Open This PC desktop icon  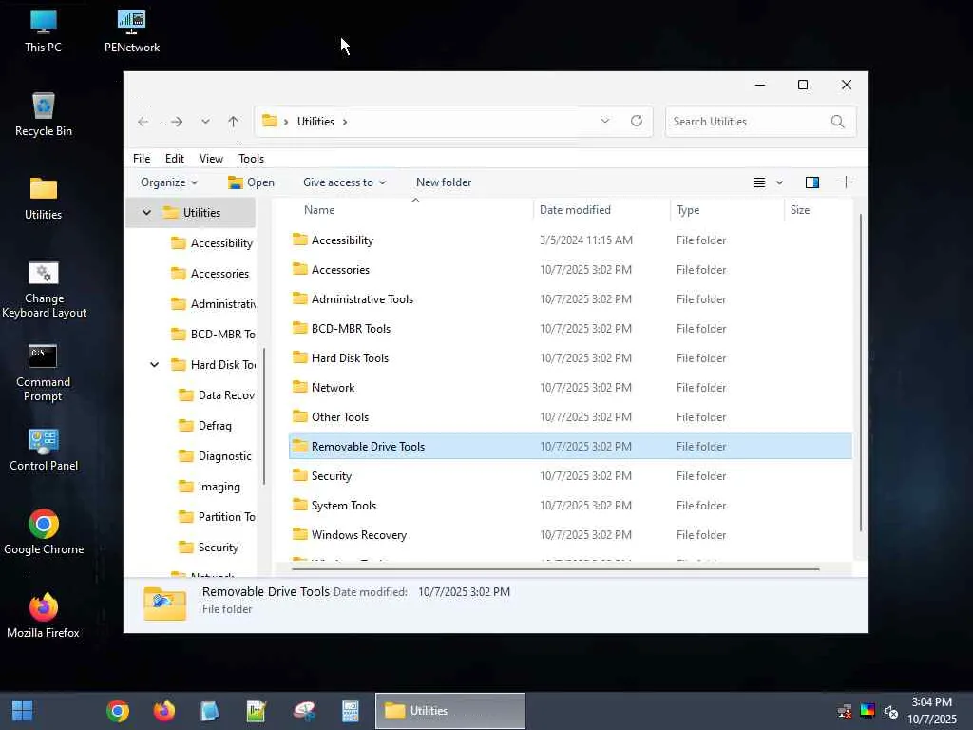tap(43, 31)
